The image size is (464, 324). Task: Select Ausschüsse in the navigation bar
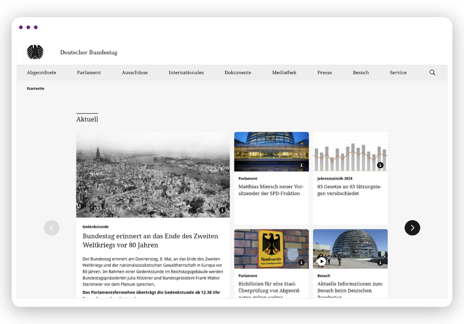tap(135, 73)
